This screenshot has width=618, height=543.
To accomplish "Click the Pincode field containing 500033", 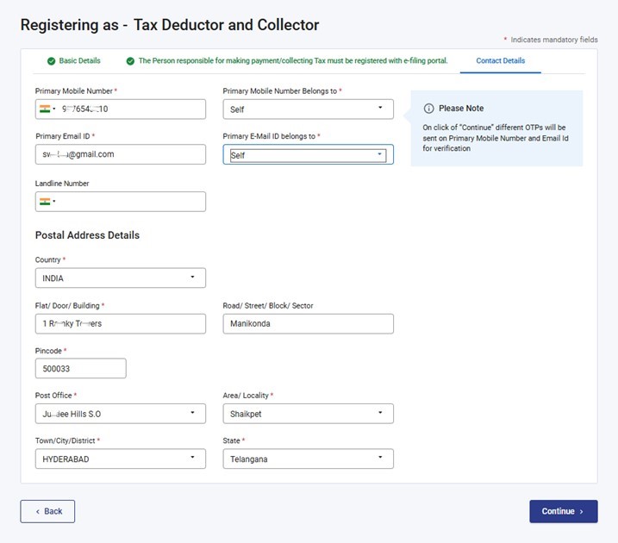I will 80,369.
